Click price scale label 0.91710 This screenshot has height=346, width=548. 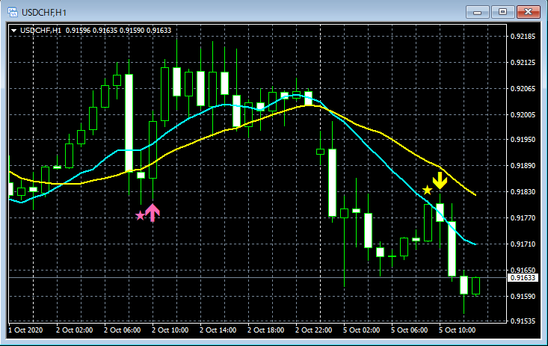[x=523, y=244]
